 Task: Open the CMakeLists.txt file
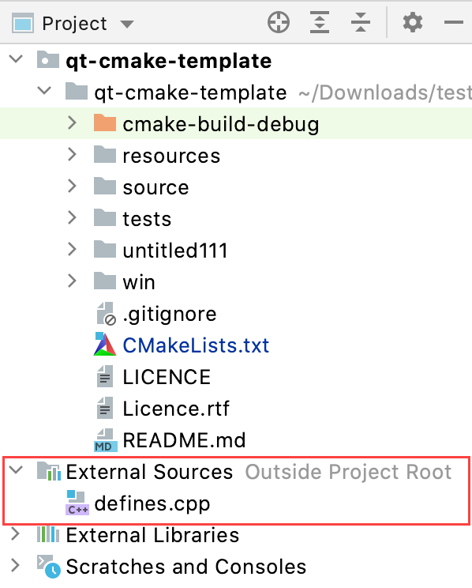click(x=196, y=345)
